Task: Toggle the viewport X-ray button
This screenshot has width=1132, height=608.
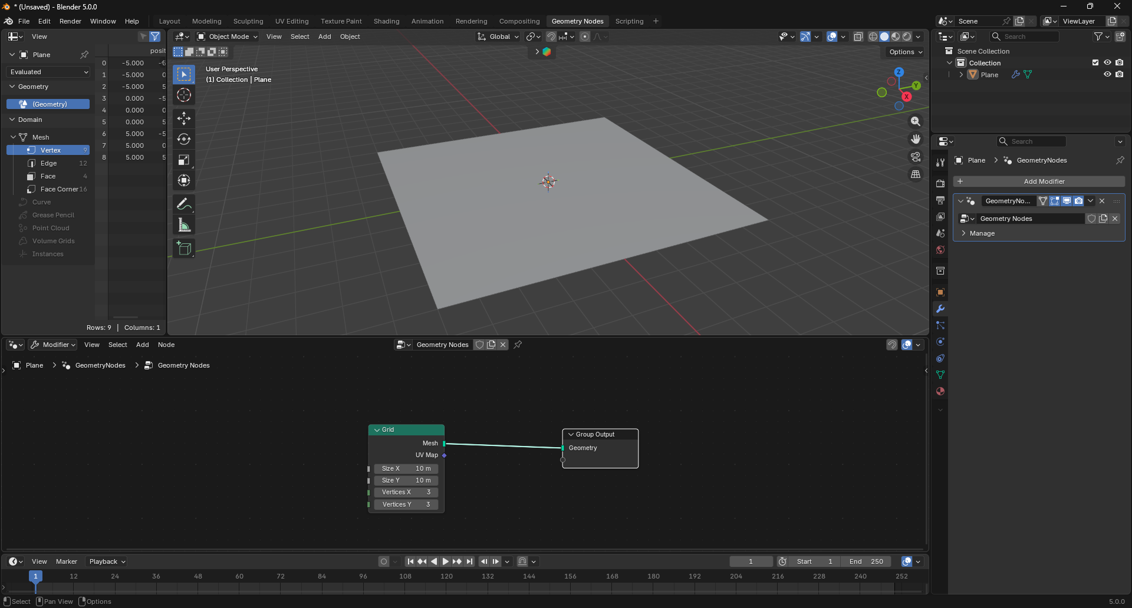Action: tap(858, 37)
